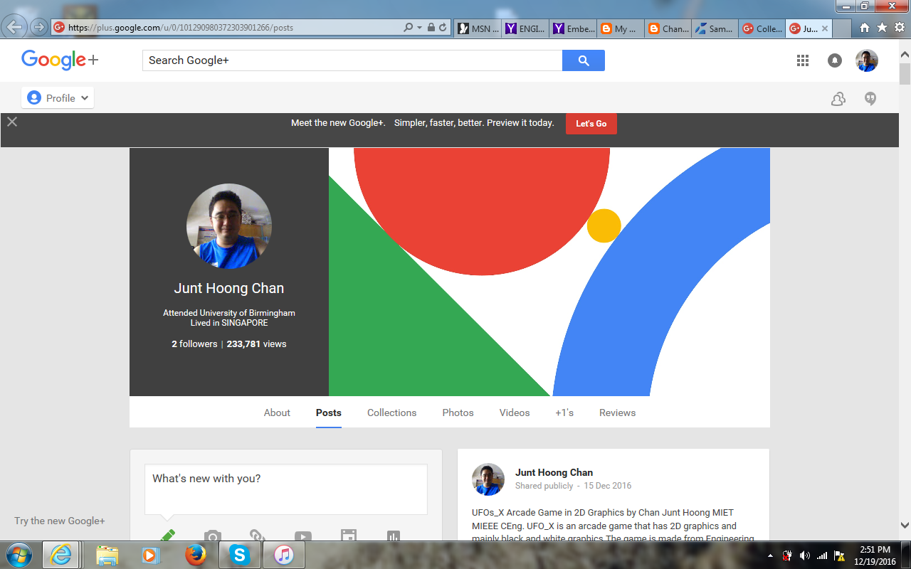This screenshot has width=911, height=569.
Task: Click the browser Favorites star icon
Action: coord(882,28)
